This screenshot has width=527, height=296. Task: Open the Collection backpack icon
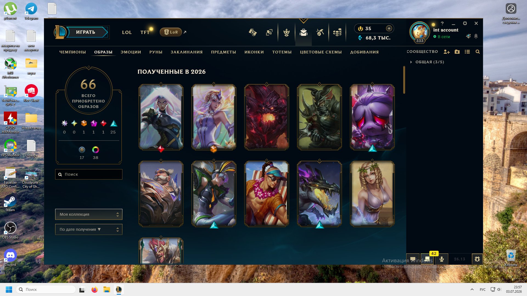tap(303, 32)
